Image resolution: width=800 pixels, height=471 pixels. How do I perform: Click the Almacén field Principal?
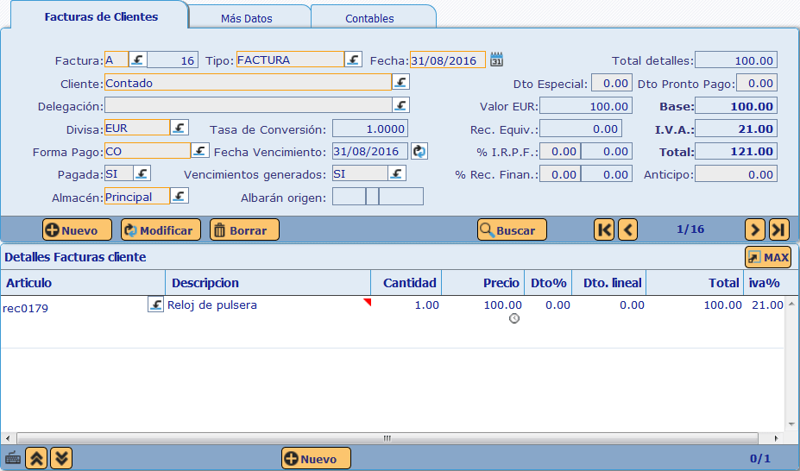pos(137,197)
